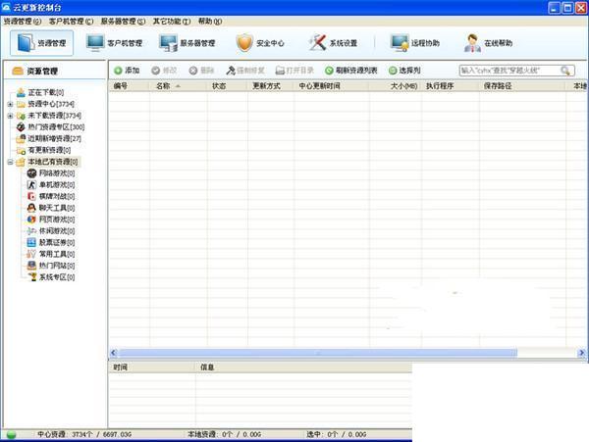Click the 中心资源 status bar entry
The width and height of the screenshot is (589, 442).
[84, 434]
